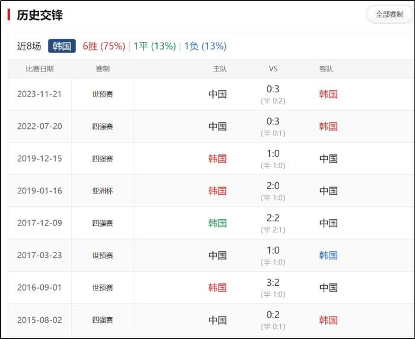Click 世预赛 competition in 2016-09-01 row
The width and height of the screenshot is (415, 339).
point(103,288)
